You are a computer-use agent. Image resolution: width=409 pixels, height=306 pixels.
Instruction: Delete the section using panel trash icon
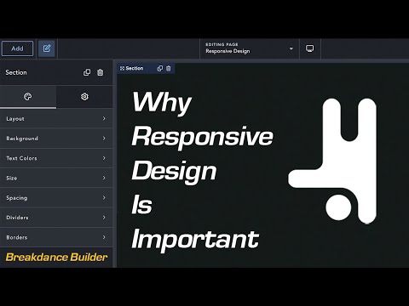[101, 72]
